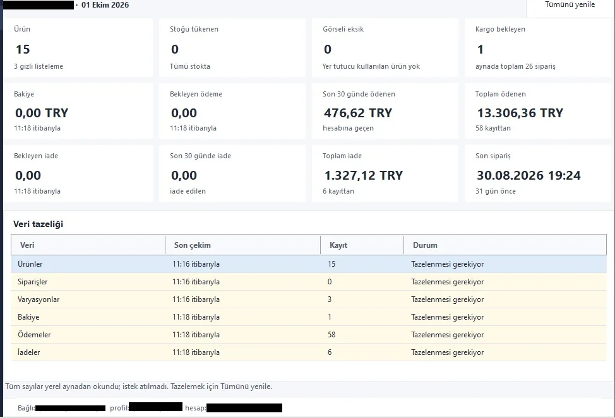Select the Siparişler row name
Screen dimensions: 615x418
click(33, 282)
